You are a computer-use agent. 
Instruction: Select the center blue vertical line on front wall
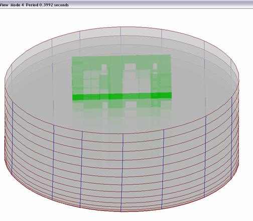(x=122, y=172)
